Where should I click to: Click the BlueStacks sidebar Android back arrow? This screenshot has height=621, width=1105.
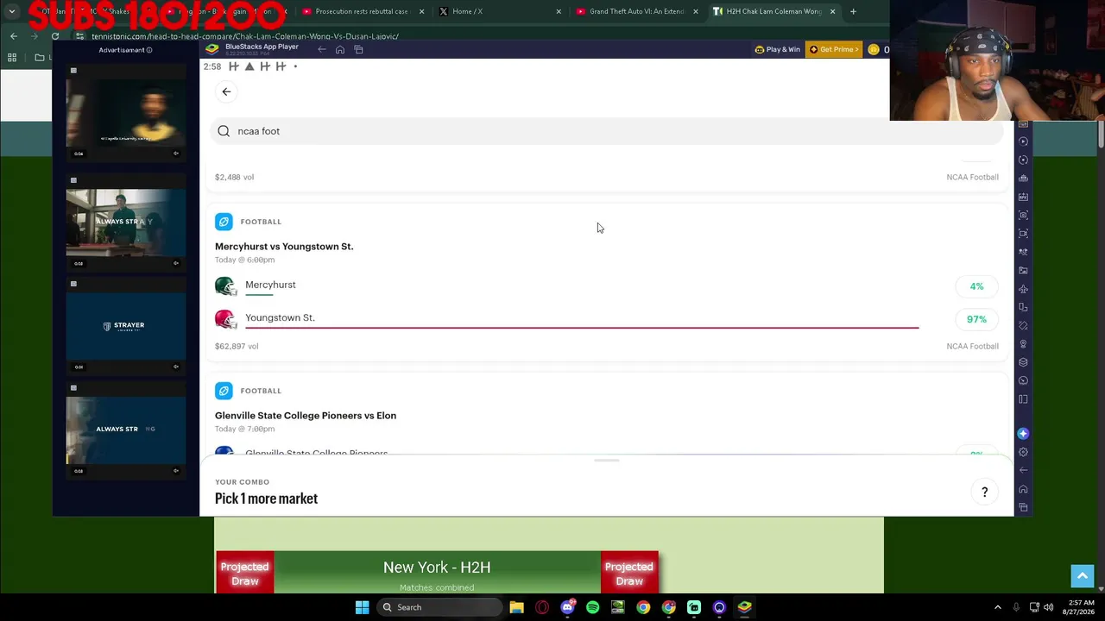coord(1023,470)
